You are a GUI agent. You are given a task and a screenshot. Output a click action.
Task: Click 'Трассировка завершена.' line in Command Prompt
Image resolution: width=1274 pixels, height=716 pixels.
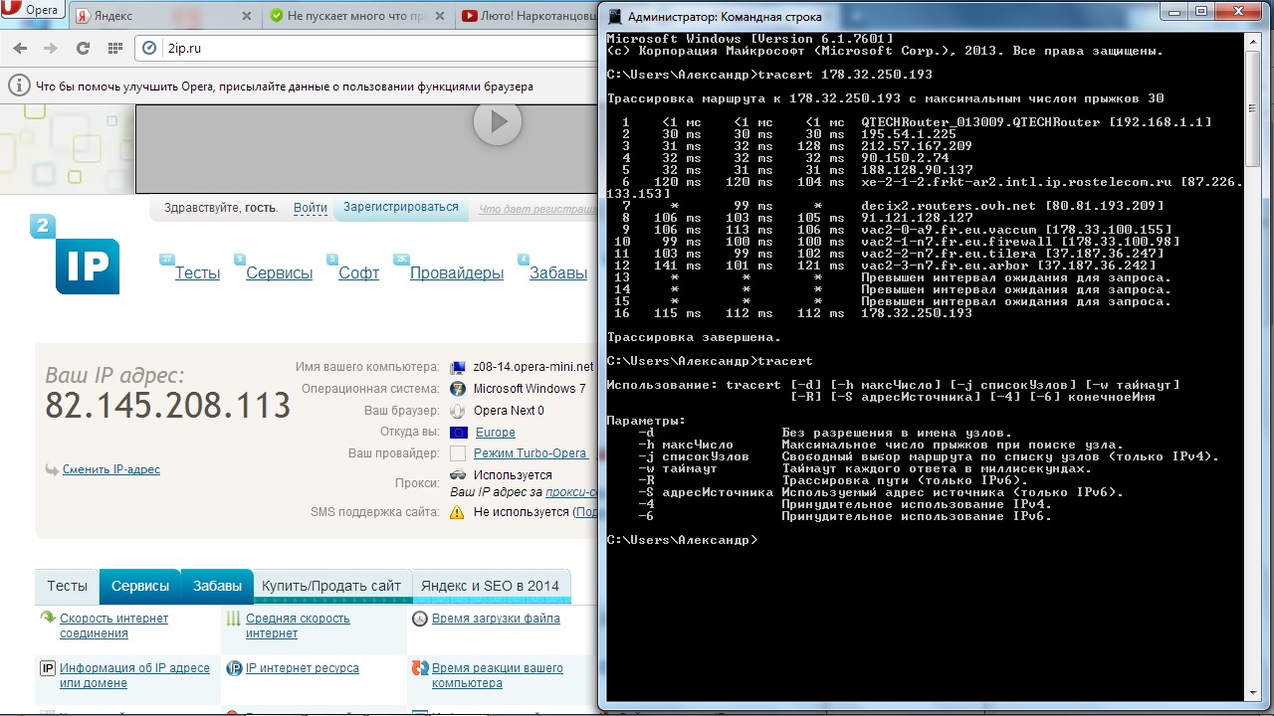click(694, 337)
